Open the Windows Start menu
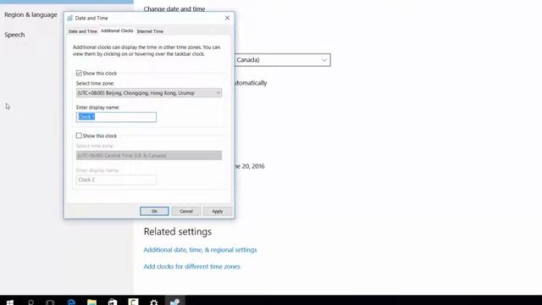This screenshot has height=305, width=542. [10, 302]
